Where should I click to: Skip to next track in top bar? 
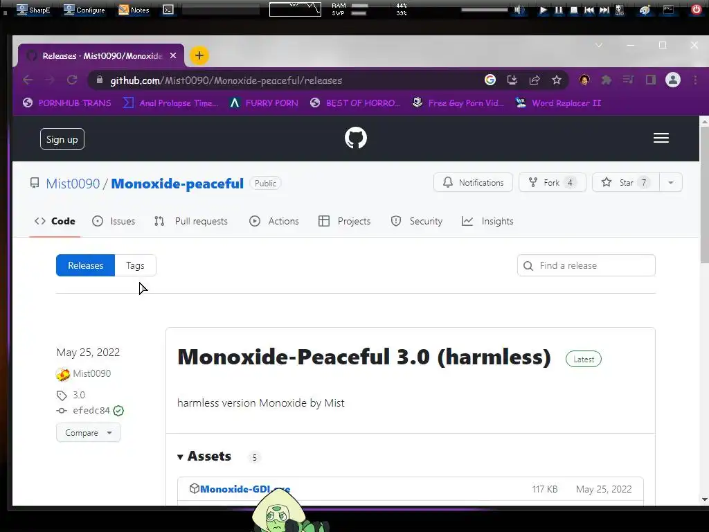pyautogui.click(x=604, y=10)
